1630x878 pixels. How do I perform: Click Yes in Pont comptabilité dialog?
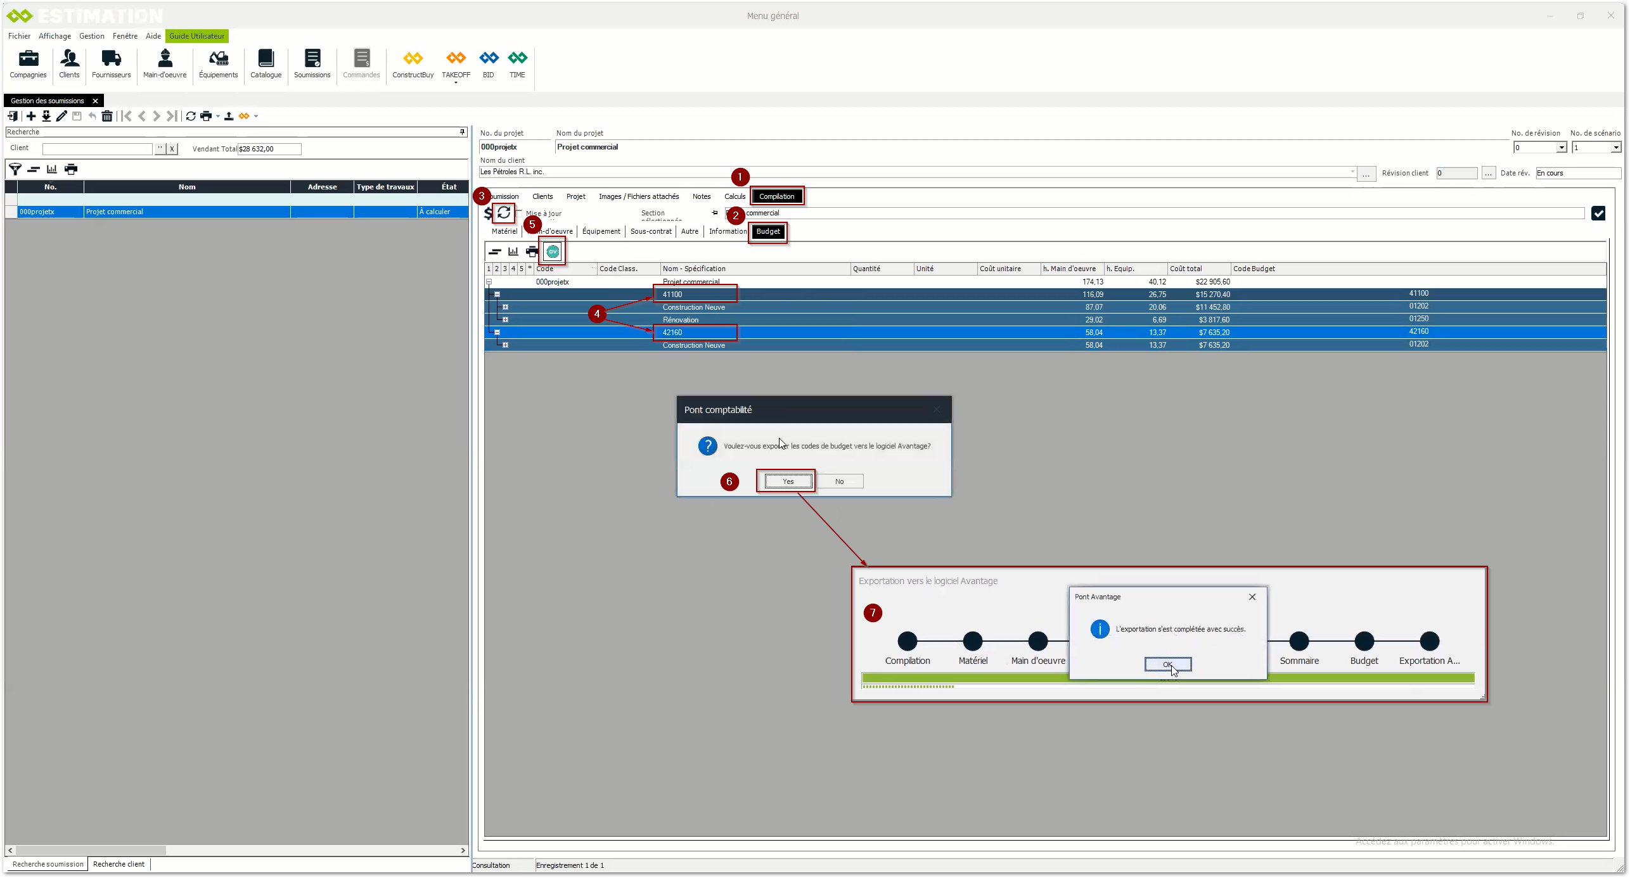pyautogui.click(x=788, y=481)
